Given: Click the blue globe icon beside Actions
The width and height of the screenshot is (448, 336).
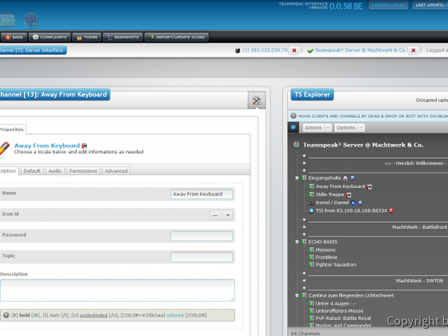Looking at the screenshot, I should coord(294,127).
